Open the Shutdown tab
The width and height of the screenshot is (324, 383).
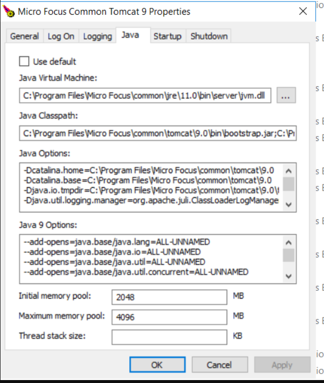[209, 36]
